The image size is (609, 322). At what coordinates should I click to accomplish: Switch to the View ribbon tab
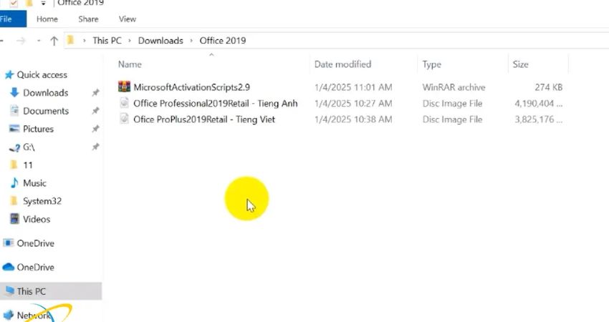click(127, 19)
